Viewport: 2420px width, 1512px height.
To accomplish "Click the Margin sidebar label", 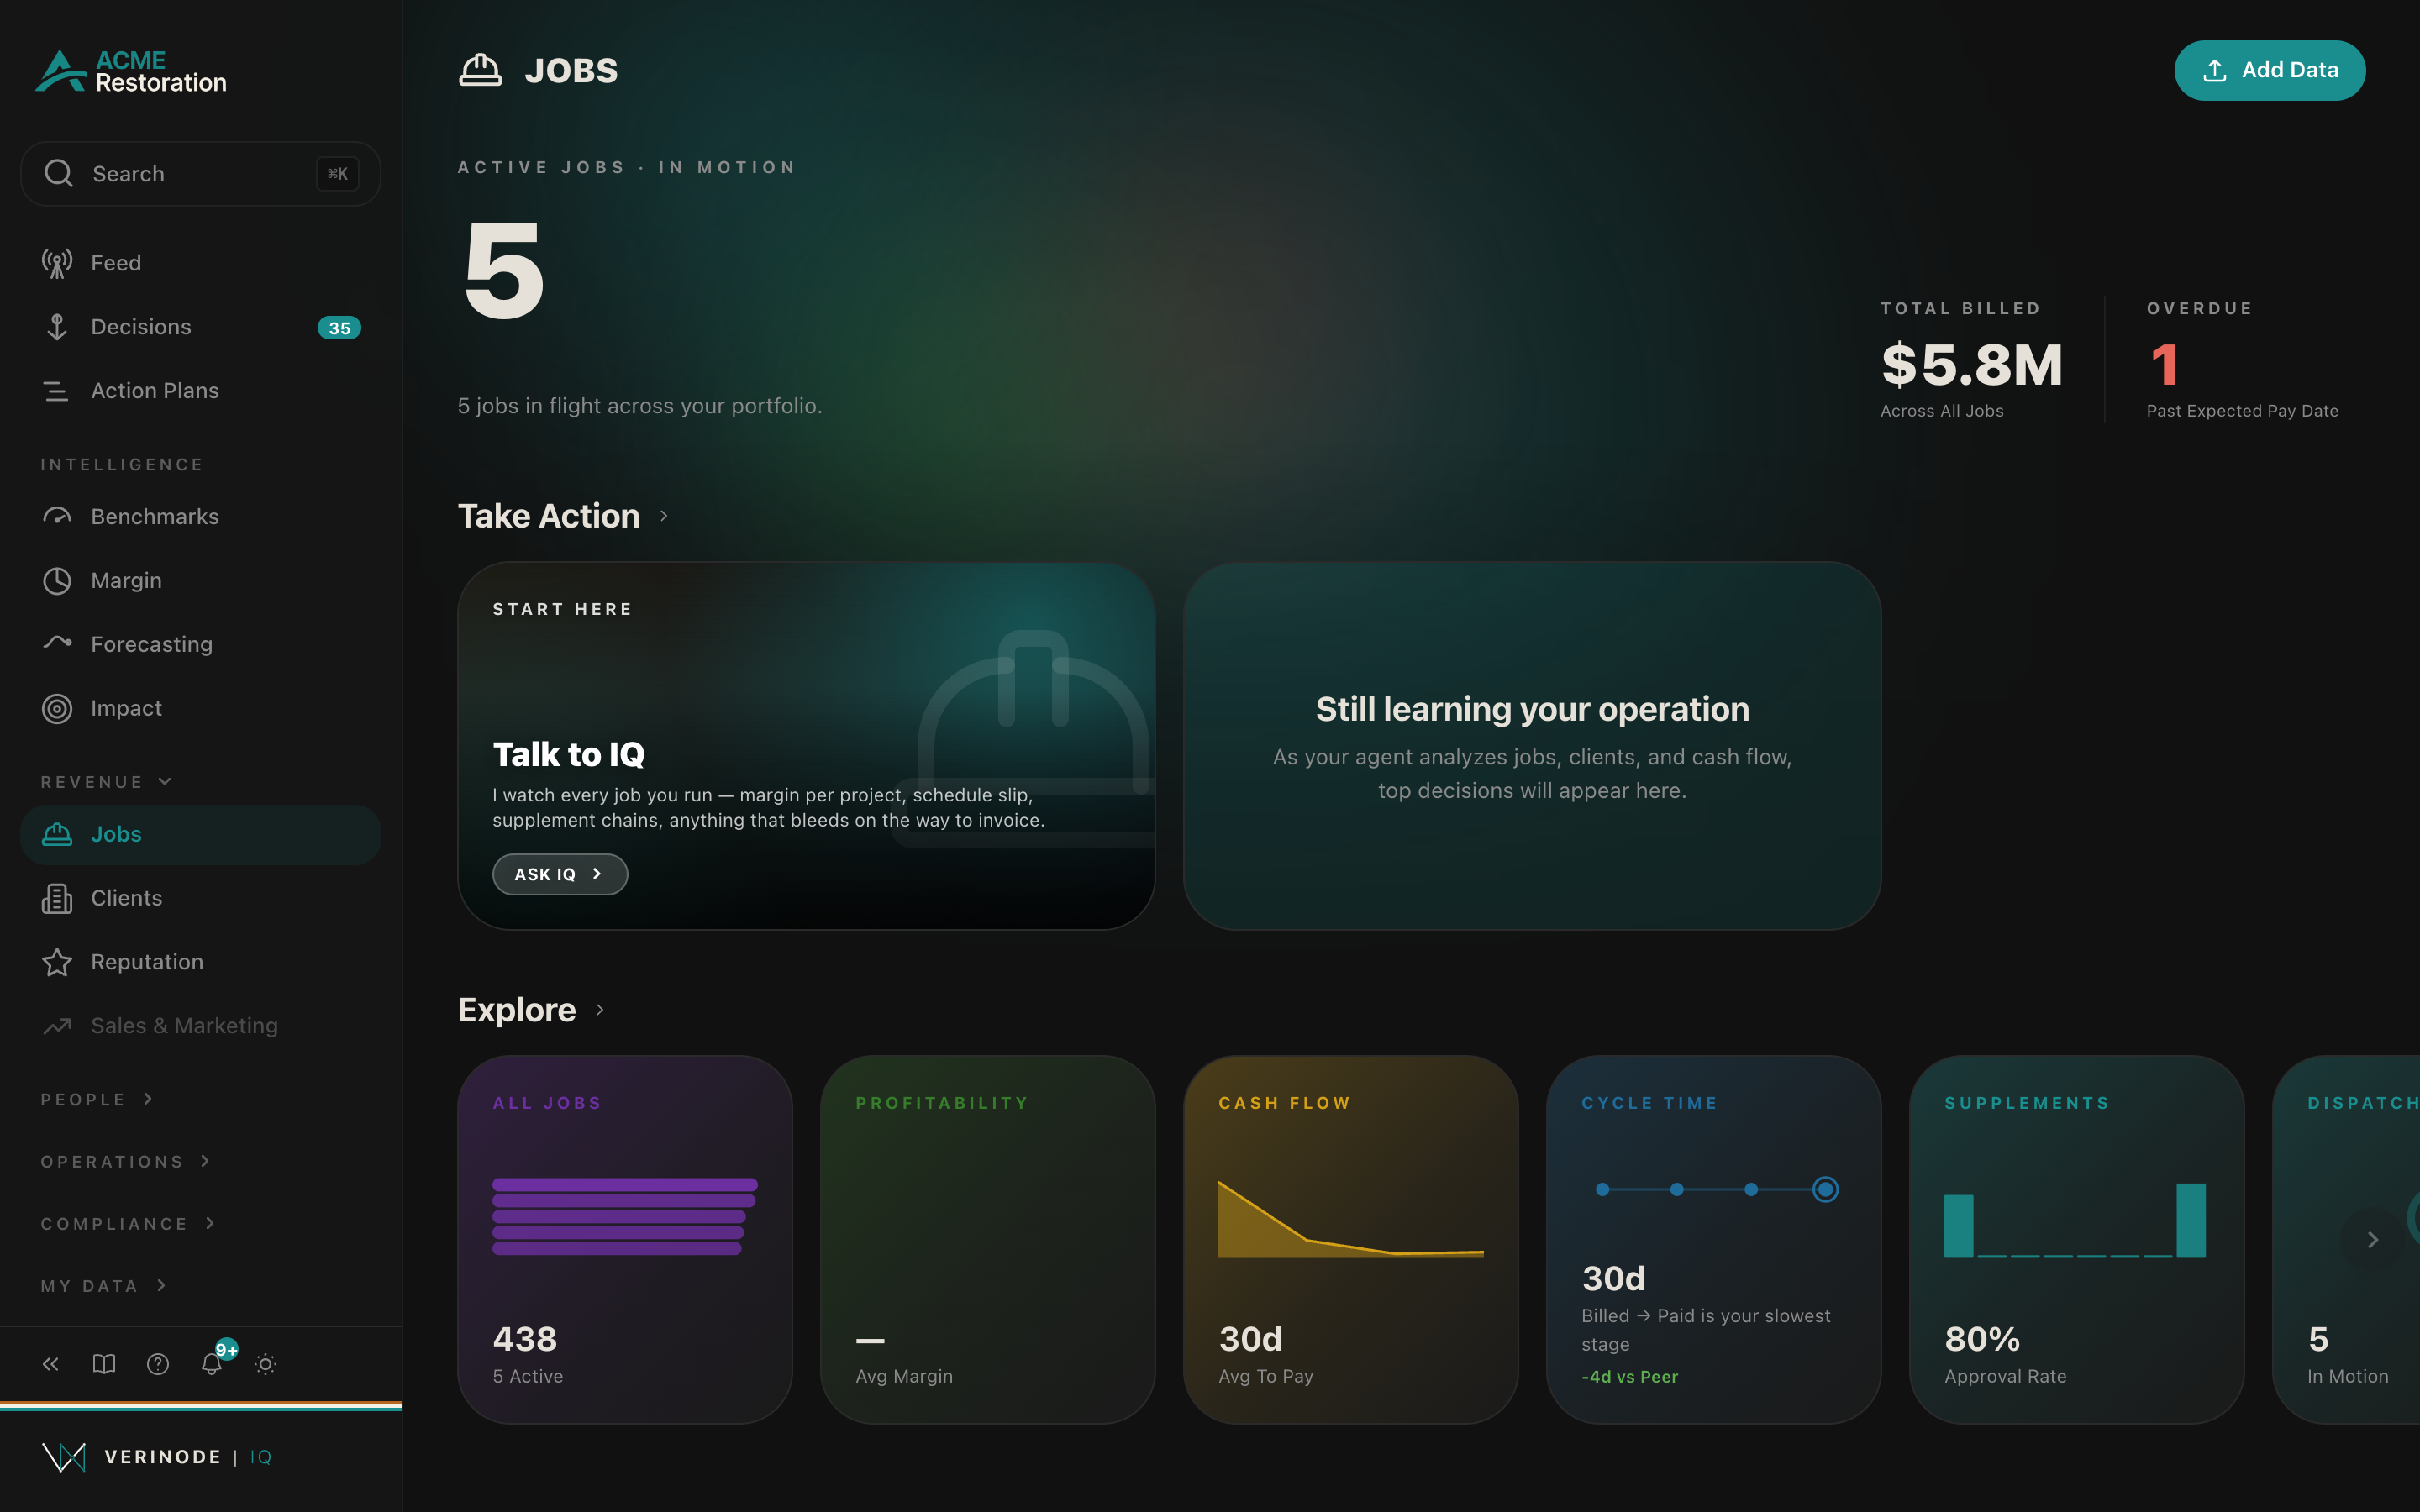I will coord(126,581).
